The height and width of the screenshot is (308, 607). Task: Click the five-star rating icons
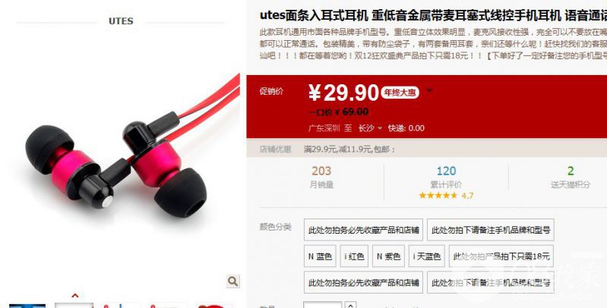(x=438, y=196)
